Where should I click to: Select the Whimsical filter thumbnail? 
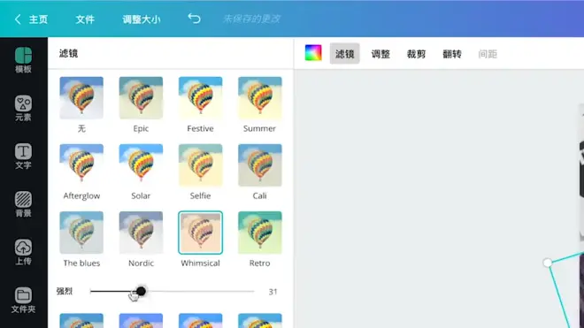point(200,233)
